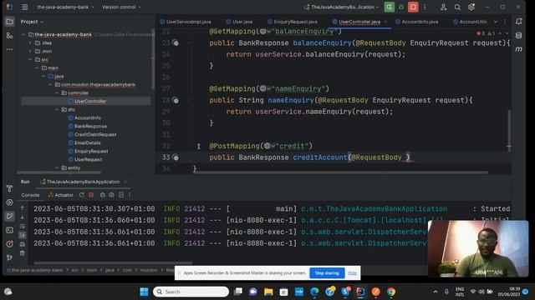Switch to AccountInfo.java tab
Viewport: 535px width, 300px height.
pos(416,22)
